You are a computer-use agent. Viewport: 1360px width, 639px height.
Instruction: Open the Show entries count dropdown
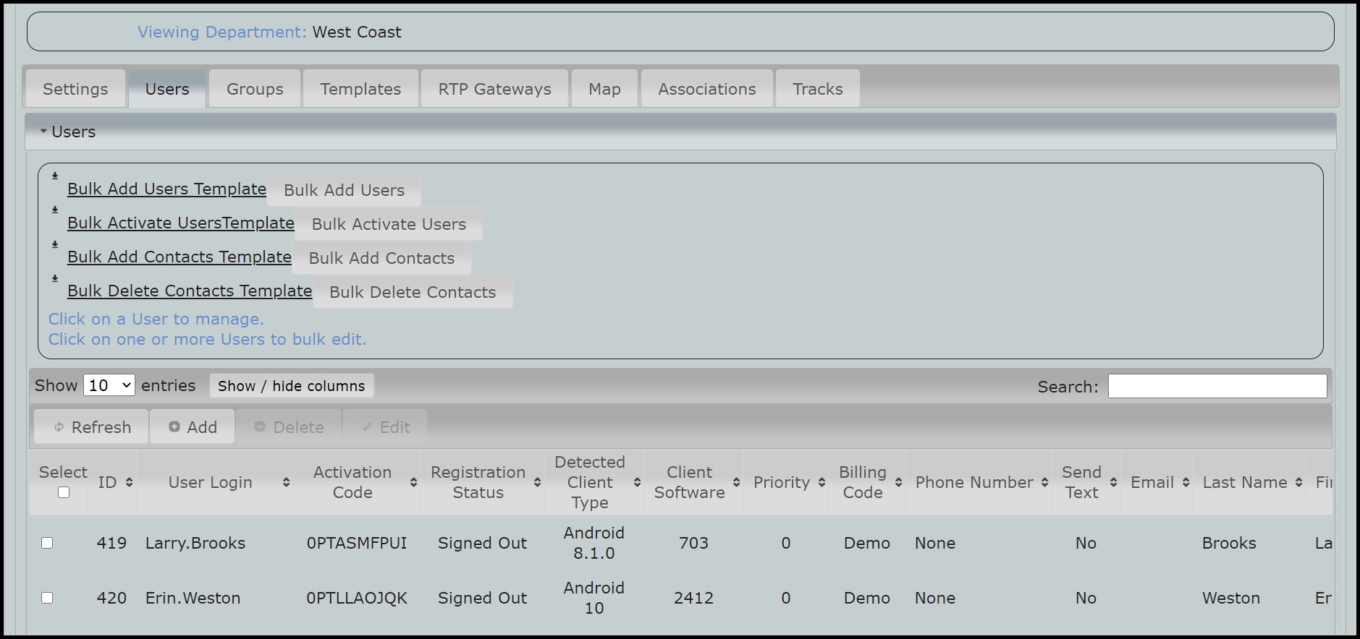click(109, 385)
